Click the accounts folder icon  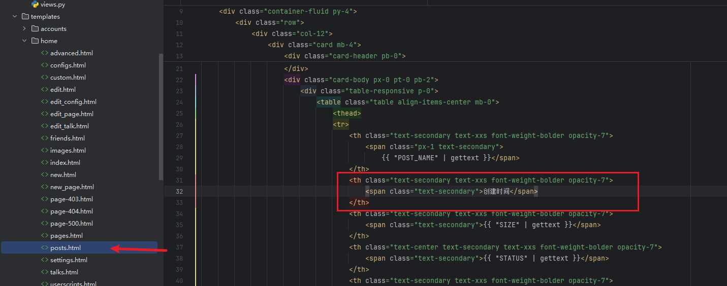click(x=35, y=29)
